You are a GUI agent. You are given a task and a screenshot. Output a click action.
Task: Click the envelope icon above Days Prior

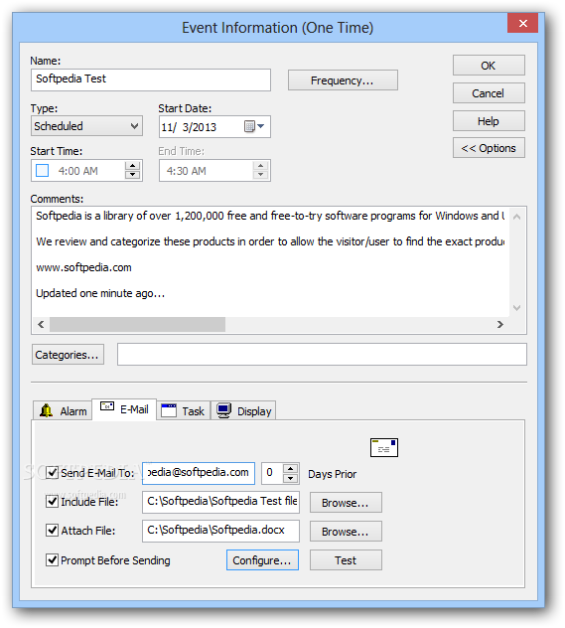click(x=383, y=447)
